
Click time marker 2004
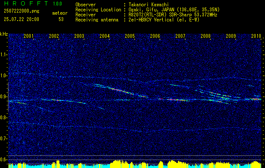pyautogui.click(x=104, y=36)
